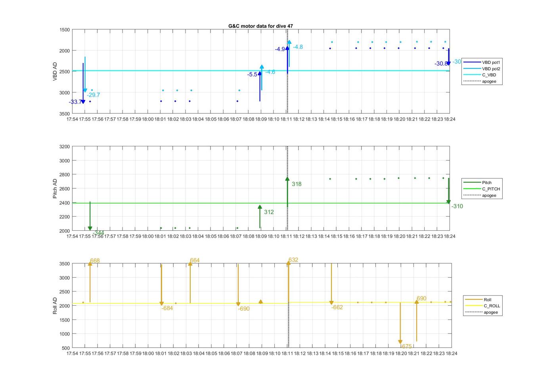Viewport: 555px width, 391px height.
Task: Click the "17:54" time tick under Roll plot
Action: (x=72, y=353)
